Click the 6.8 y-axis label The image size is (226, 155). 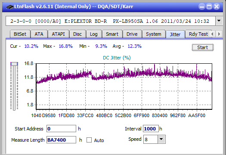click(x=30, y=91)
